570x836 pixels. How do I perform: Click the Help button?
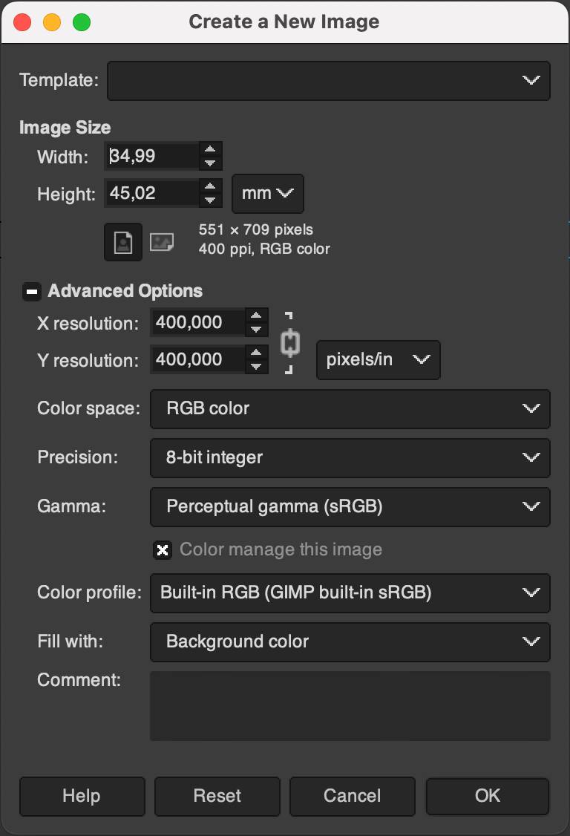(x=82, y=796)
